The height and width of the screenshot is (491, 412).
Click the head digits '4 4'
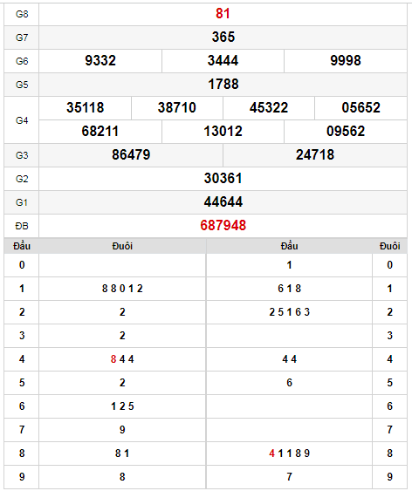click(289, 359)
